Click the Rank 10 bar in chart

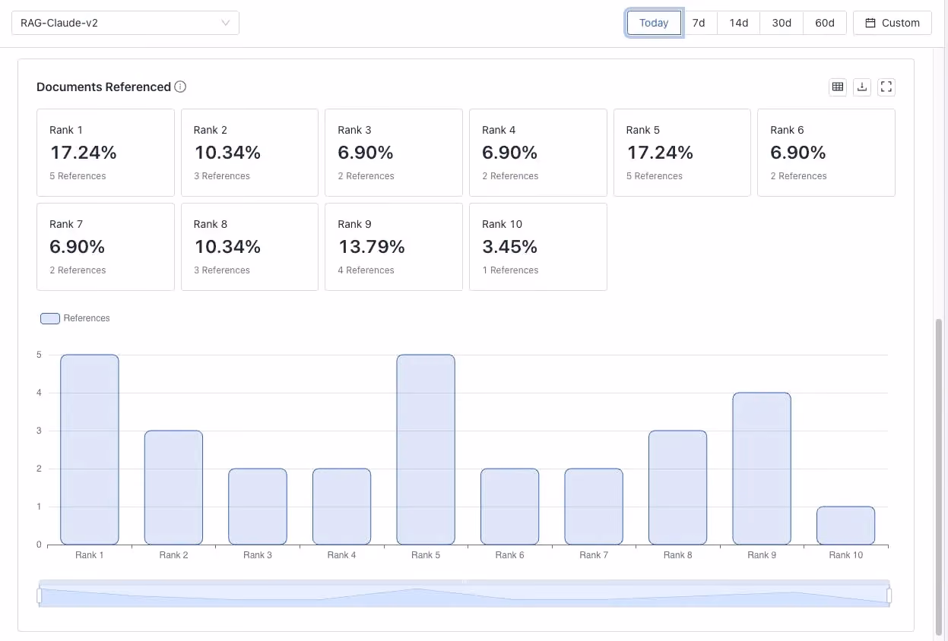(x=846, y=526)
